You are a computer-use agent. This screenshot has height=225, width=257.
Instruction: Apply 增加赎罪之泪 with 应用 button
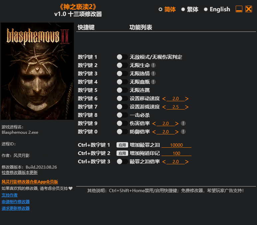pyautogui.click(x=122, y=145)
